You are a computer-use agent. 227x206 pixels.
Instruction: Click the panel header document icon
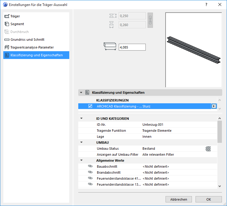pos(87,93)
